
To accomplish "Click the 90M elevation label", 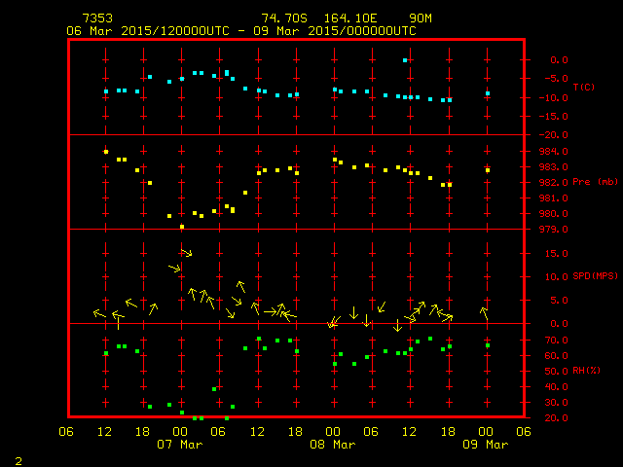I will coord(421,18).
